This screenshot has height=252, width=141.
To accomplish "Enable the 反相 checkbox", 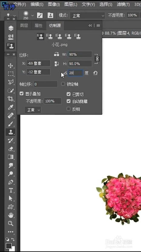I will click(x=69, y=109).
